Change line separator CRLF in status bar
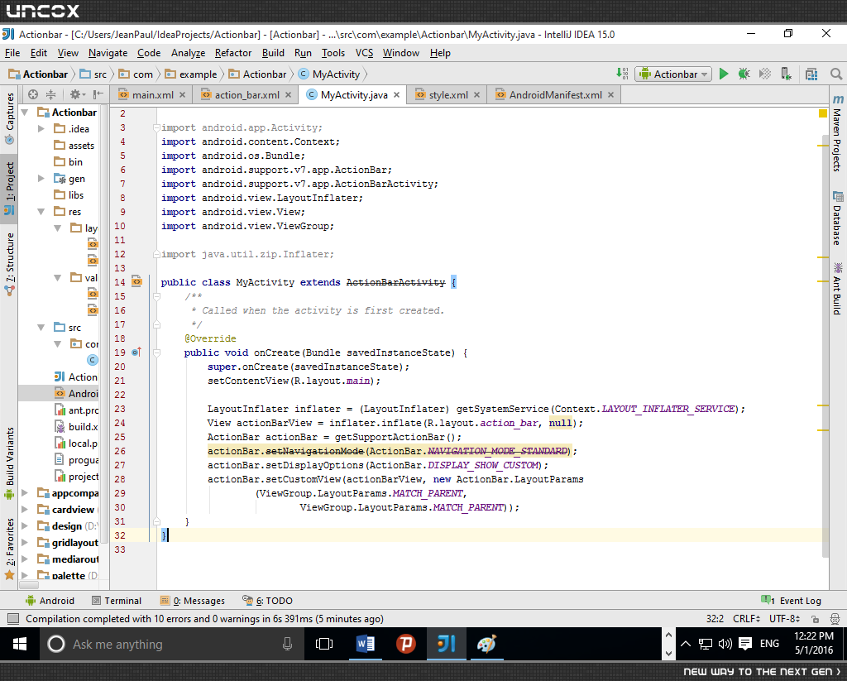Viewport: 847px width, 681px height. 747,619
